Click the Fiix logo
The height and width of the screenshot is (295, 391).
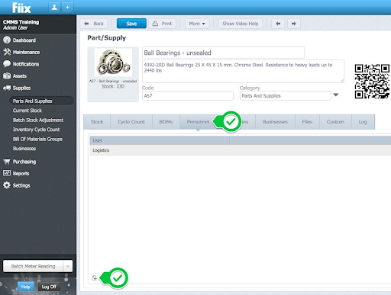(x=21, y=8)
